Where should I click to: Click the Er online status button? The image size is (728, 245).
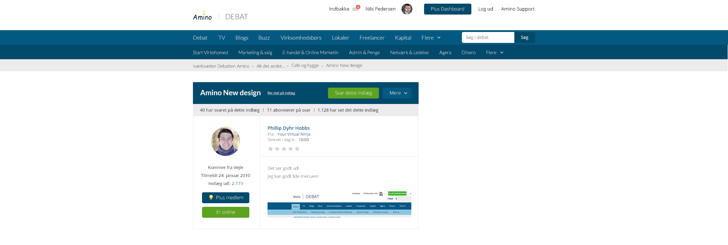tap(226, 212)
